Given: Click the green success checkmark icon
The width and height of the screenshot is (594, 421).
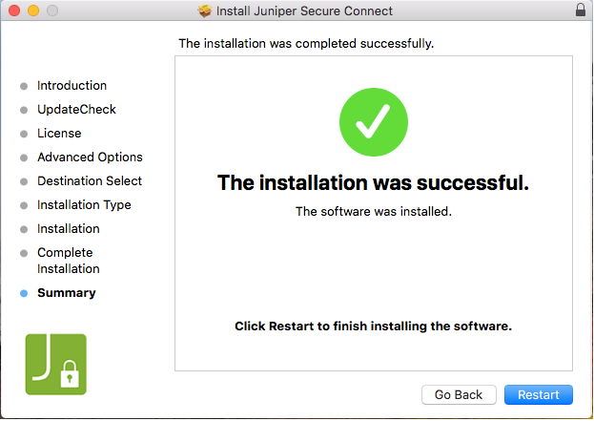Looking at the screenshot, I should (x=374, y=123).
